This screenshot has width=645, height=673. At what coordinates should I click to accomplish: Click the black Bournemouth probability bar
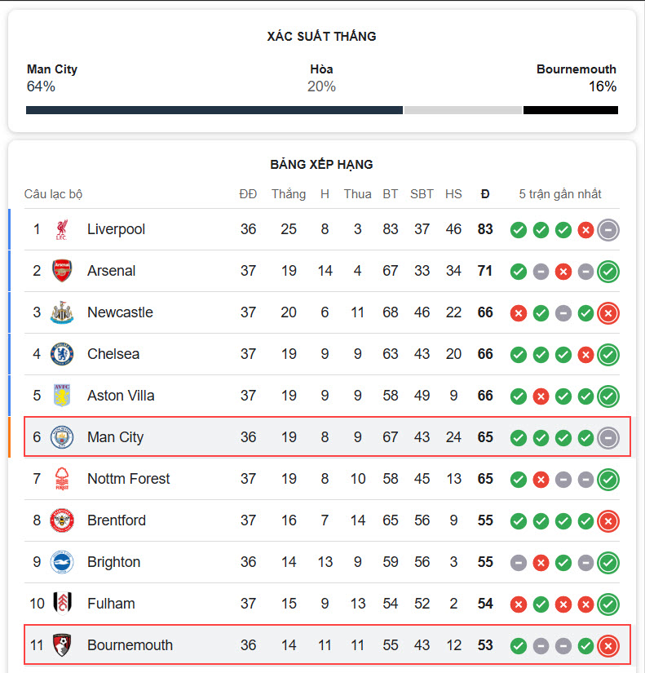click(x=571, y=110)
